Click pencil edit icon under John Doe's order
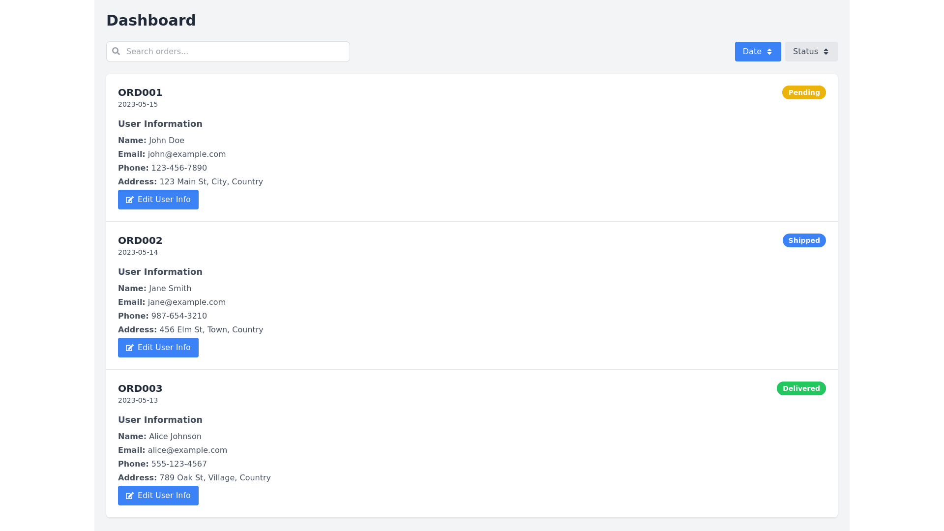The height and width of the screenshot is (531, 944). pos(130,200)
